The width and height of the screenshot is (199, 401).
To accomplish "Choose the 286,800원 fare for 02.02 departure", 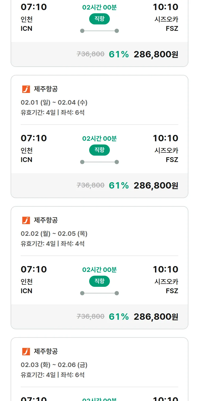I will pyautogui.click(x=156, y=317).
